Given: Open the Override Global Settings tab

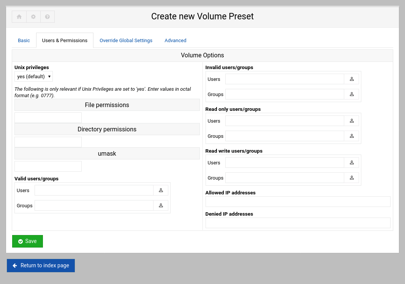Looking at the screenshot, I should (126, 40).
